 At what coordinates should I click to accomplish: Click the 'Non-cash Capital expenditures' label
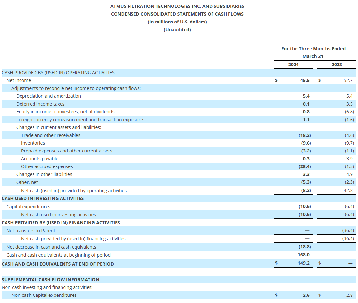coord(44,295)
